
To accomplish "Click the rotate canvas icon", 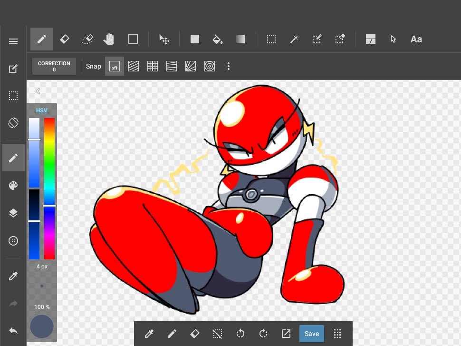I will click(13, 123).
